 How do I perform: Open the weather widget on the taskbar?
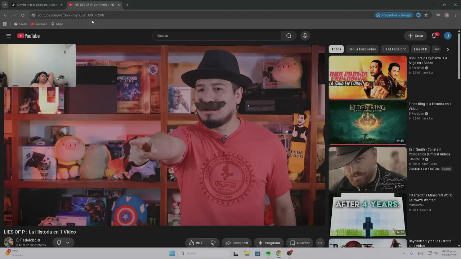coord(14,253)
